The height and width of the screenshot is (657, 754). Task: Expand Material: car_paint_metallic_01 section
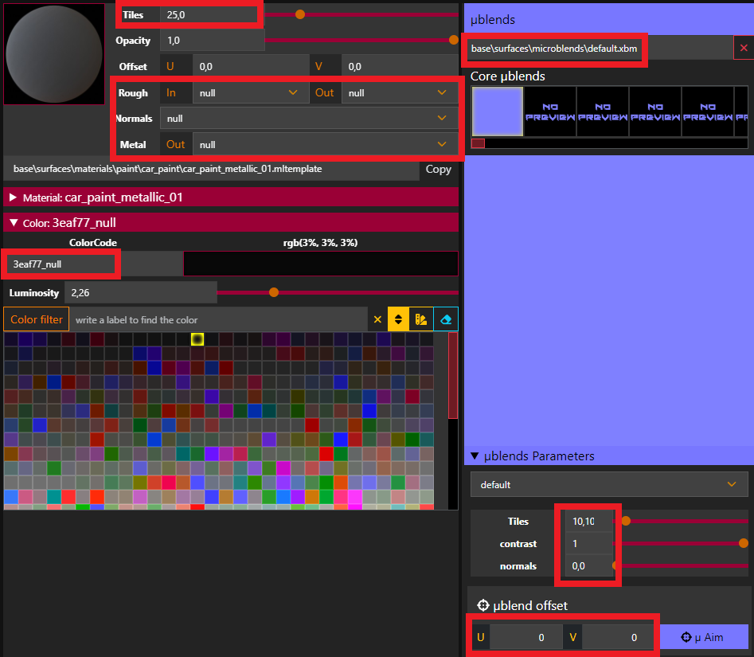13,197
